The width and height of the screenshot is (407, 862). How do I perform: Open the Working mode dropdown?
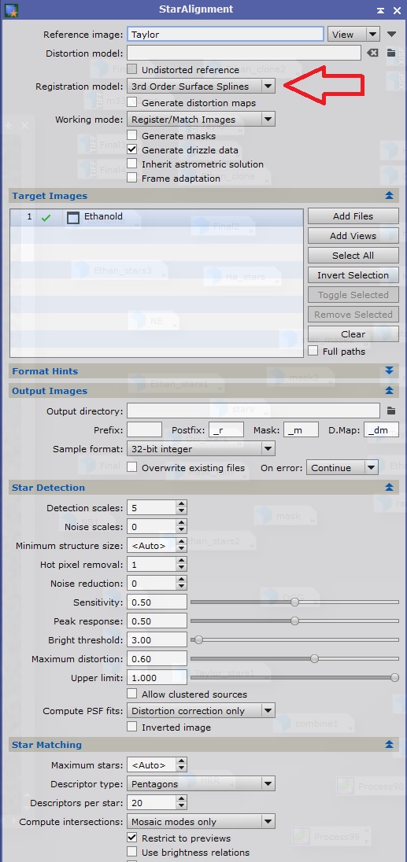(201, 120)
